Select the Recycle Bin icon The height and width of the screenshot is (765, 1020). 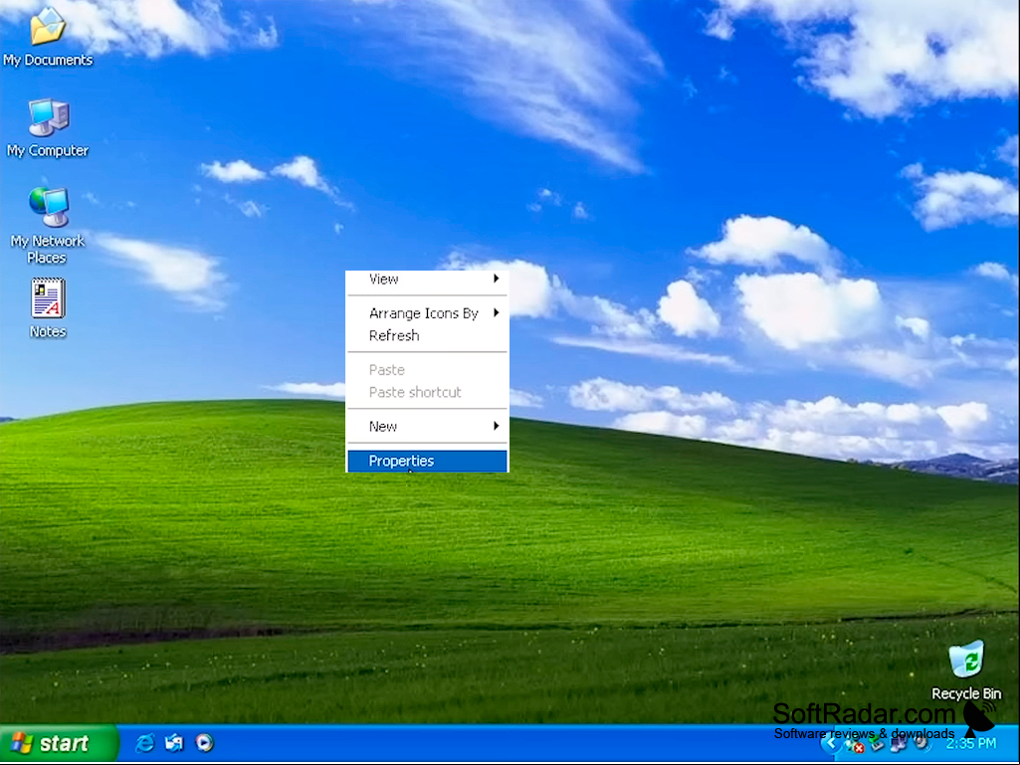966,658
